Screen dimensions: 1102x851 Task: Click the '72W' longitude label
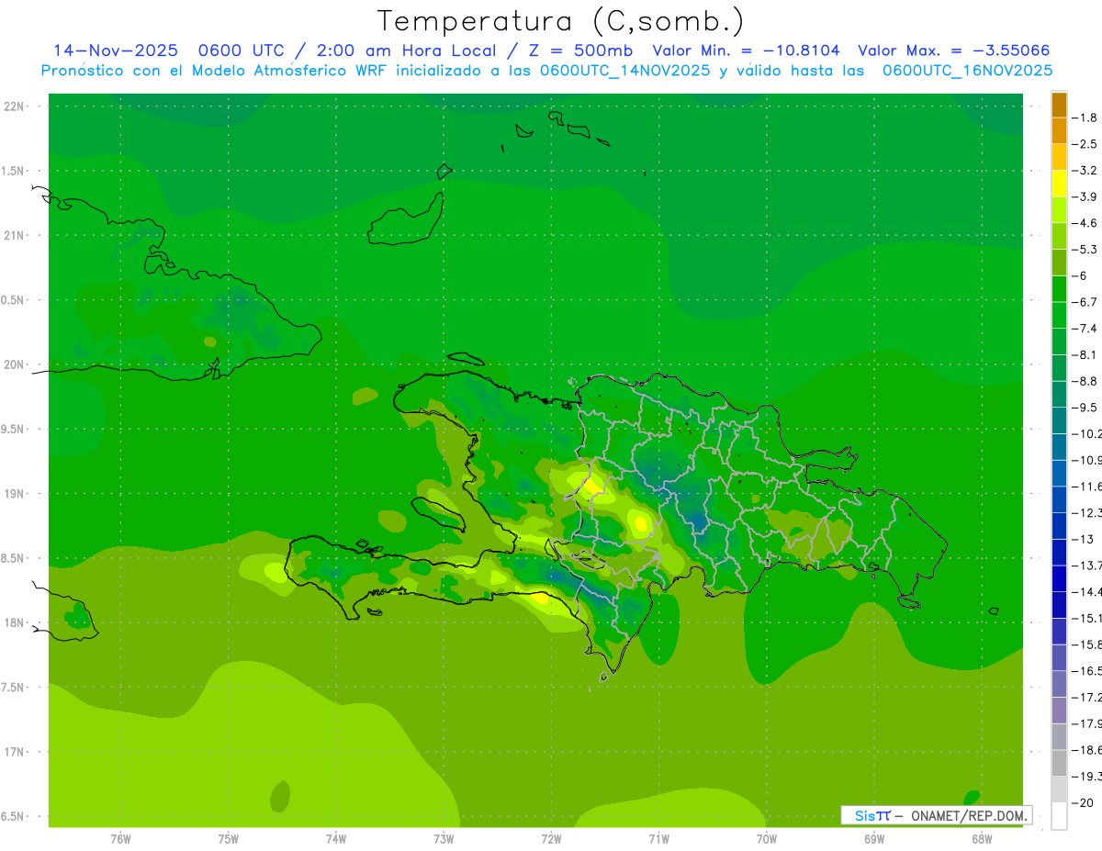coord(551,839)
